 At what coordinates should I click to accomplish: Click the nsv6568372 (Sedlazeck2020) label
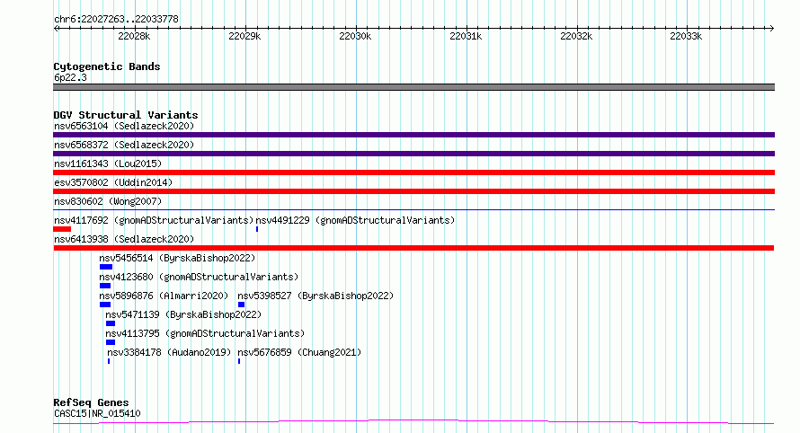pos(124,145)
